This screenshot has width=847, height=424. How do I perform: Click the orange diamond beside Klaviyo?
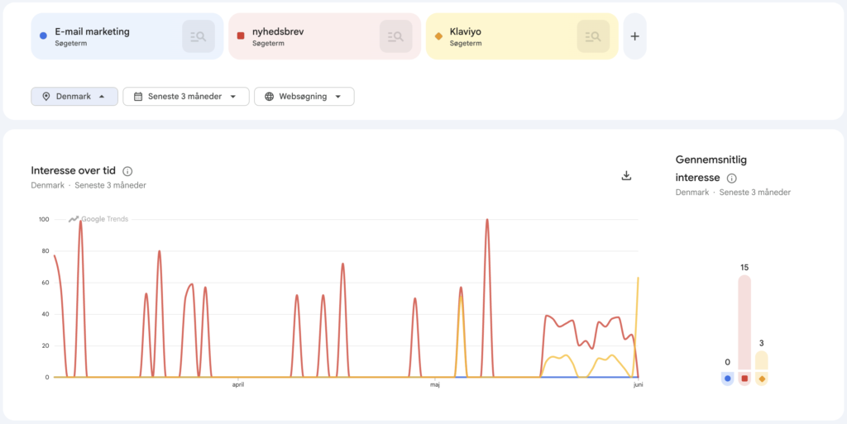438,36
